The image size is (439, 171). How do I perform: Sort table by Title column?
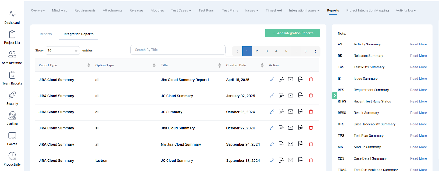219,65
